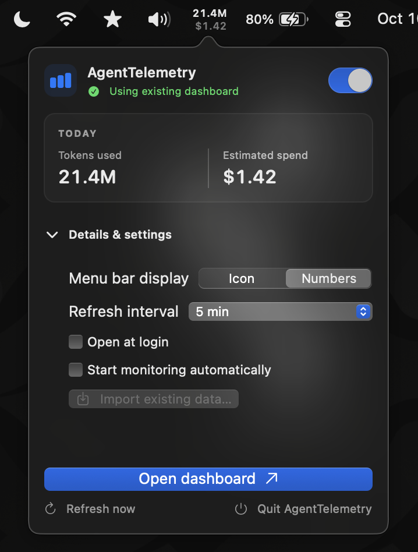The image size is (418, 552).
Task: Check Start monitoring automatically
Action: tap(76, 370)
